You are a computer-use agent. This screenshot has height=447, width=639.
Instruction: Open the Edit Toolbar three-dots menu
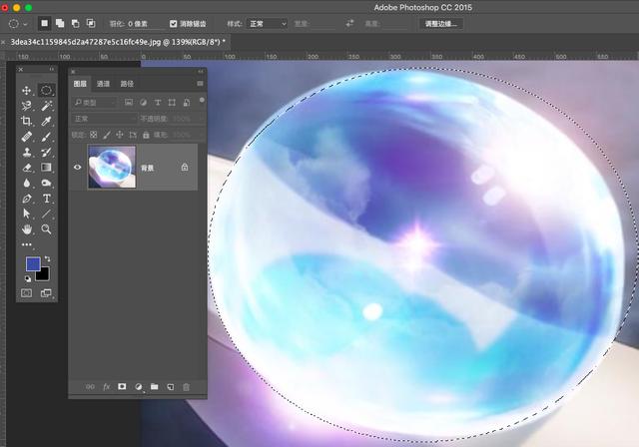27,244
